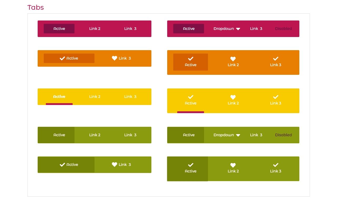337x210 pixels.
Task: Click red underline below icon-less yellow Active tab
Action: (59, 104)
